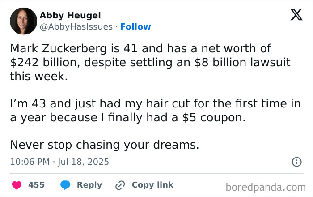The image size is (313, 197).
Task: Open the tweet info circle icon
Action: [296, 162]
